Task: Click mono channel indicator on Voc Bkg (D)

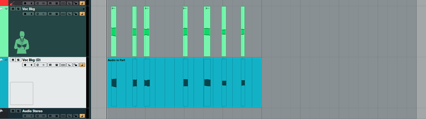Action: [x=44, y=65]
